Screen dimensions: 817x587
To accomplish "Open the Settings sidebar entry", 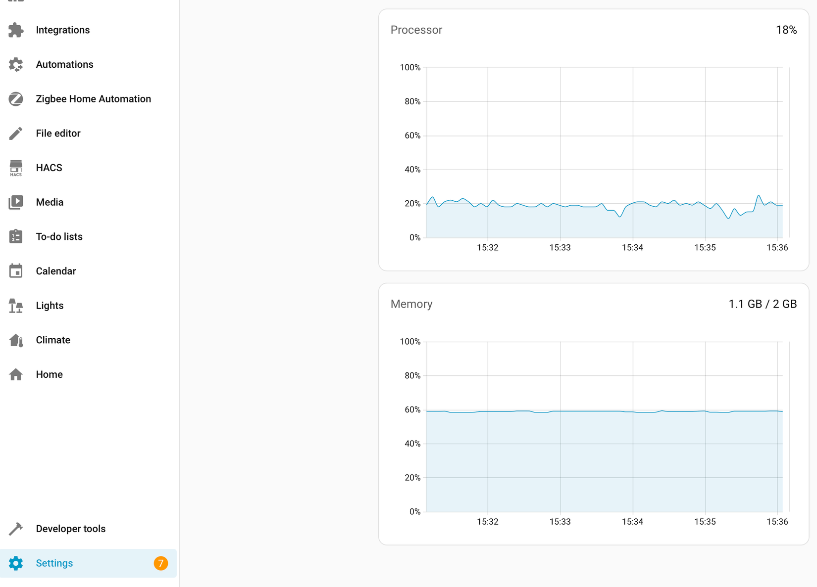I will coord(54,563).
